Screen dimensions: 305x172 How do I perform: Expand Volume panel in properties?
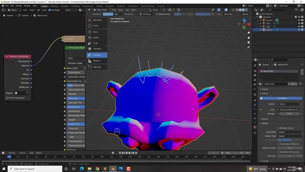[x=265, y=119]
